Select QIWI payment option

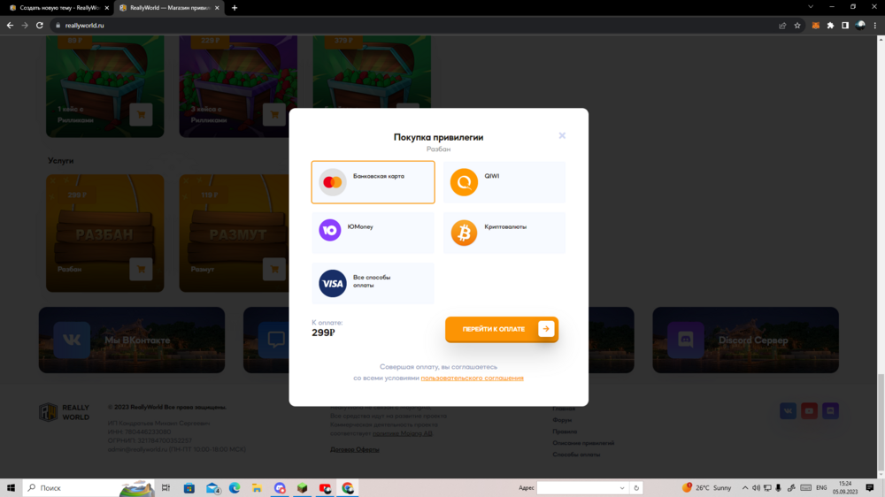tap(504, 182)
